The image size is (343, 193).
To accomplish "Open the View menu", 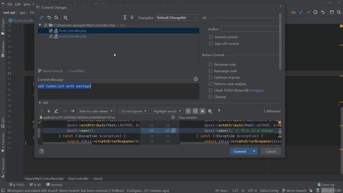I will (x=27, y=4).
